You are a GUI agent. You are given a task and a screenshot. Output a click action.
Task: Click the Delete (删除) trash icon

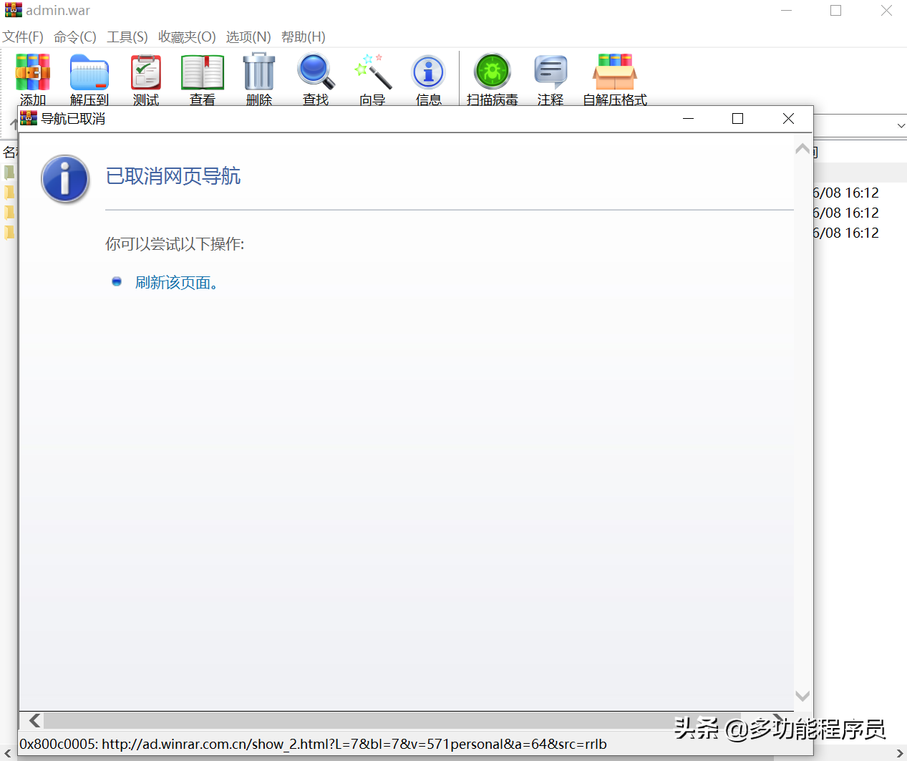(259, 72)
